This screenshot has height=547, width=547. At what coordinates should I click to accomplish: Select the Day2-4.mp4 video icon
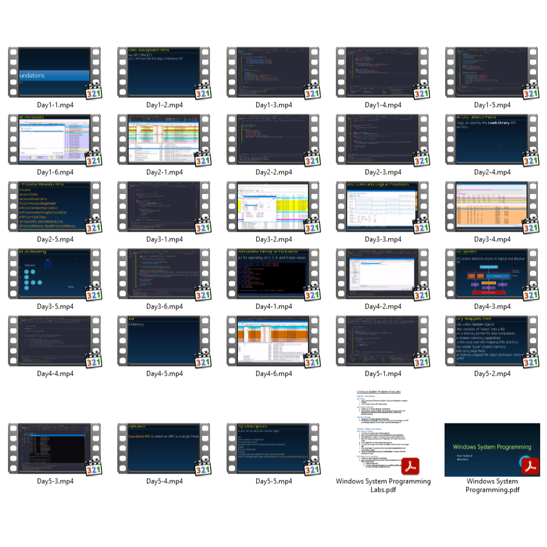pos(492,139)
